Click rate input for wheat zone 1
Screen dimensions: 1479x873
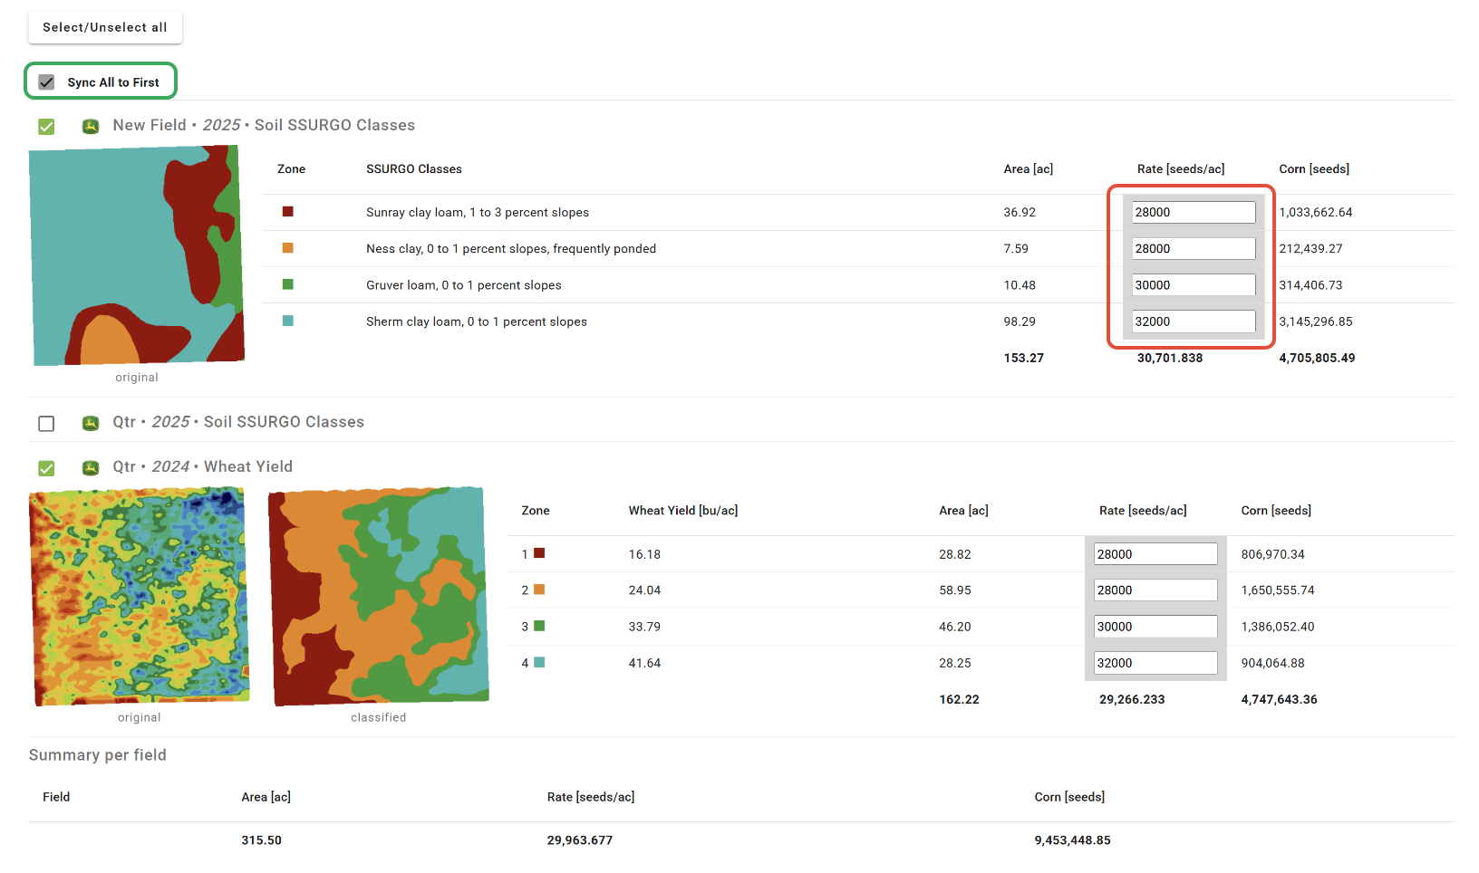click(x=1155, y=554)
